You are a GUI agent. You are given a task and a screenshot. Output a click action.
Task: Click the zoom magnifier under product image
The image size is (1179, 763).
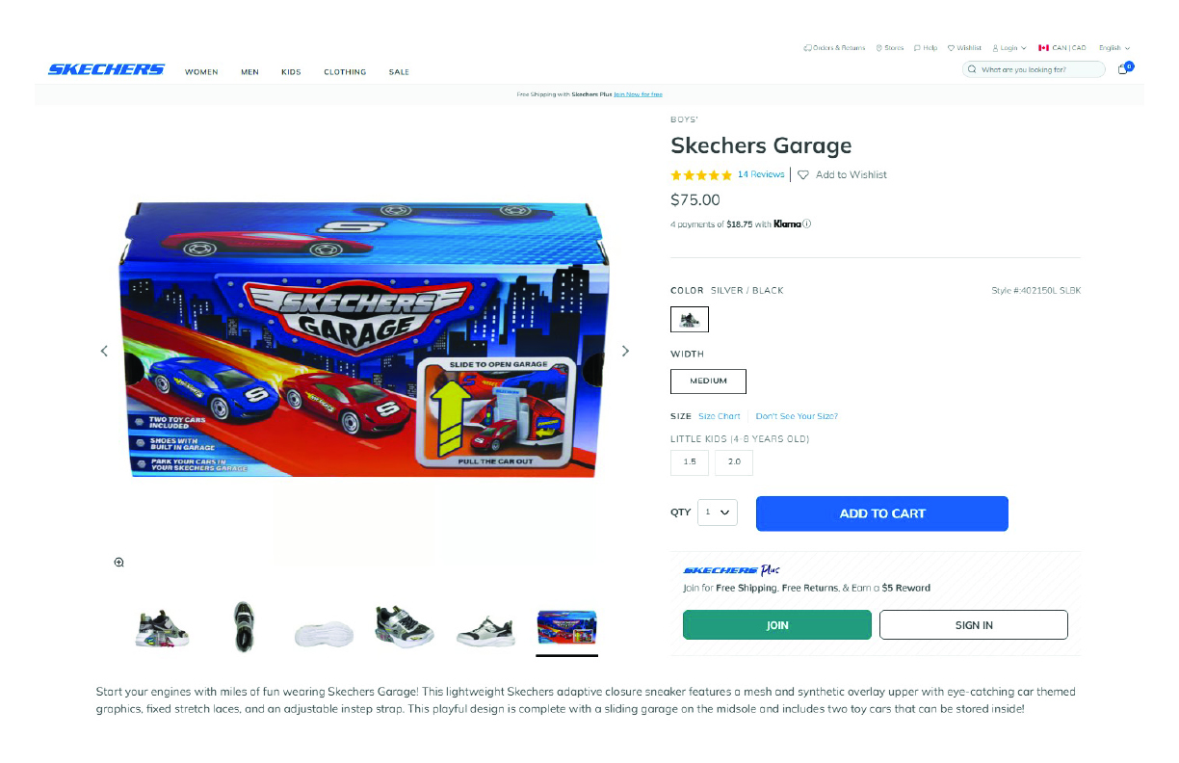pyautogui.click(x=118, y=563)
